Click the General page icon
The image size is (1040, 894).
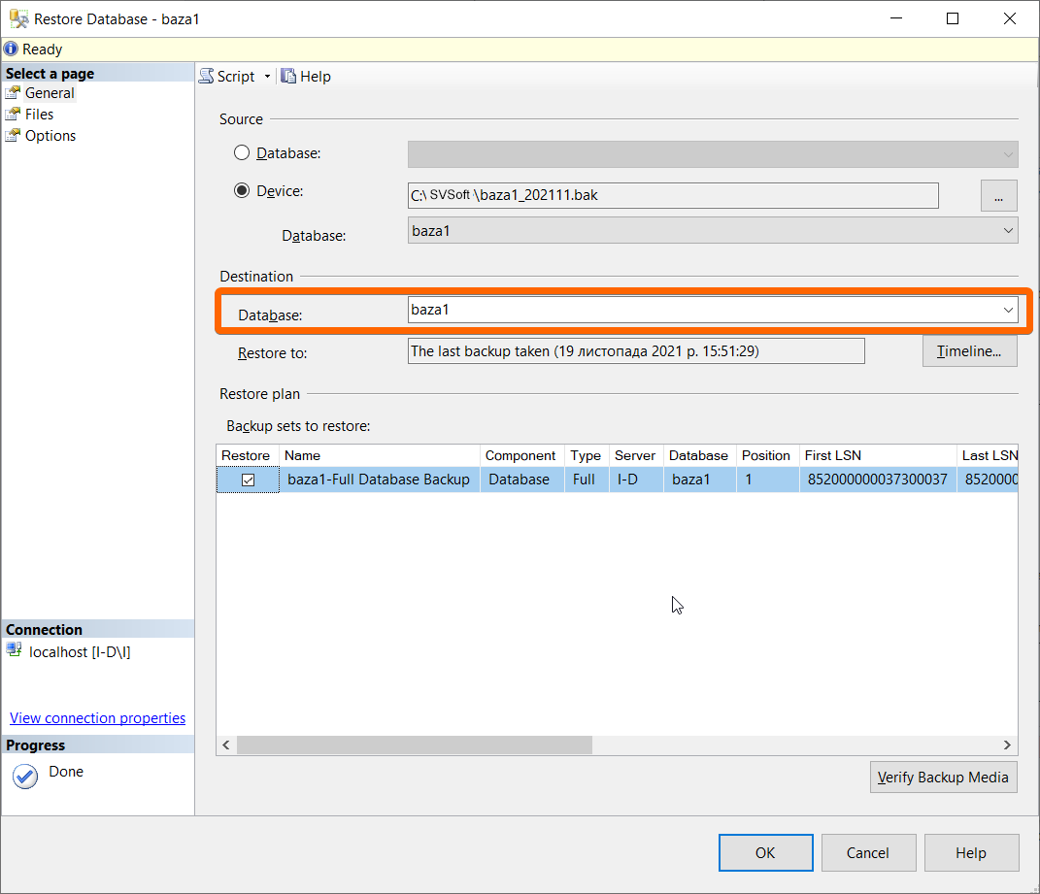(13, 93)
